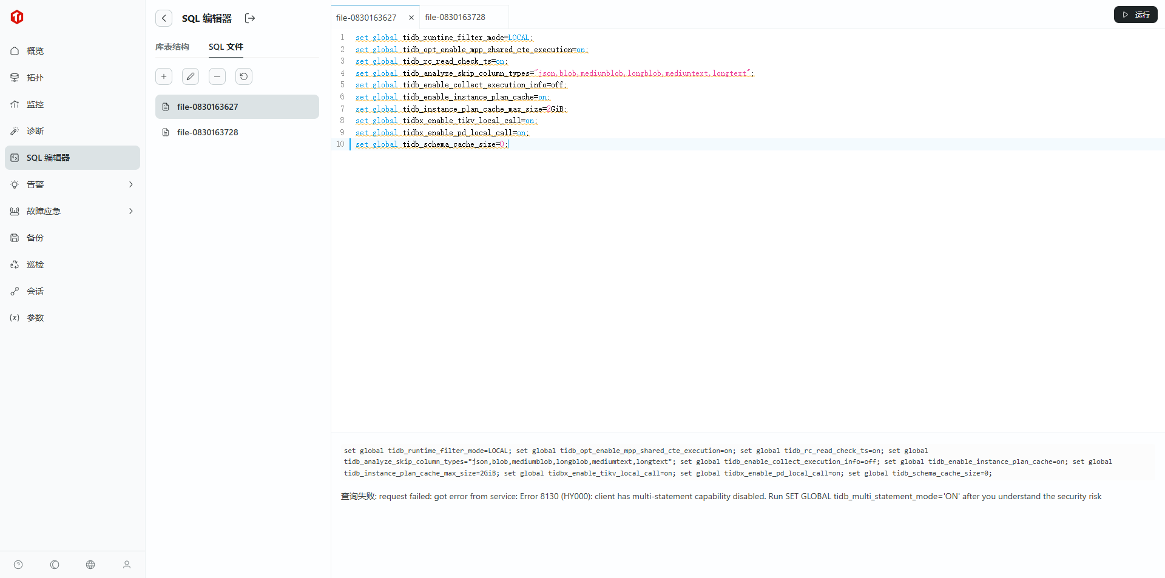
Task: Open the help question mark icon
Action: coord(18,565)
